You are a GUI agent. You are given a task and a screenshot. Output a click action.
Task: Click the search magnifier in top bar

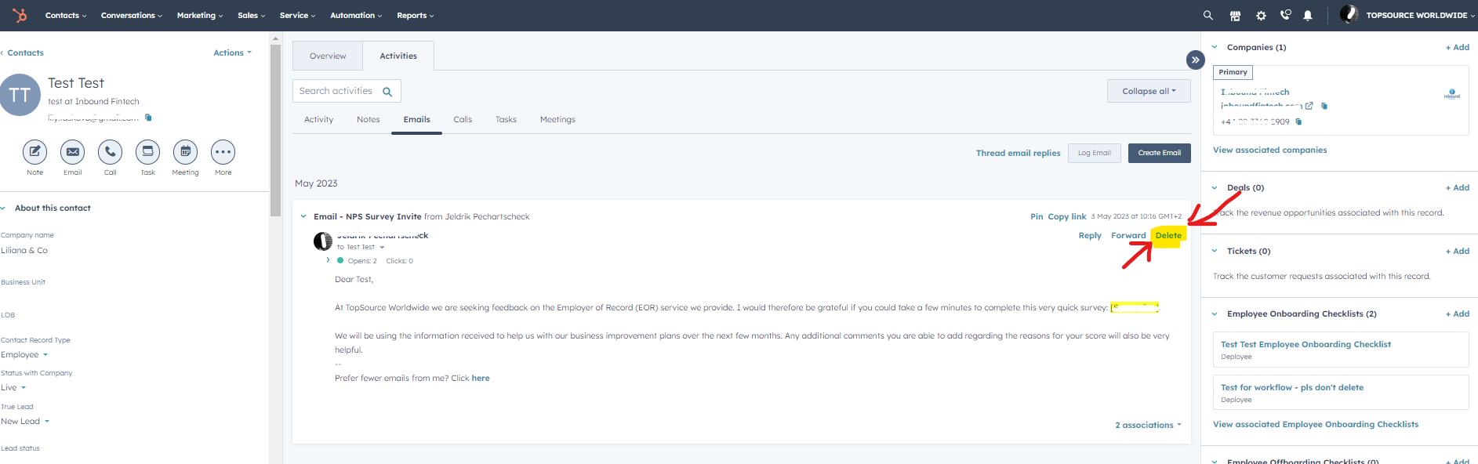[x=1208, y=16]
